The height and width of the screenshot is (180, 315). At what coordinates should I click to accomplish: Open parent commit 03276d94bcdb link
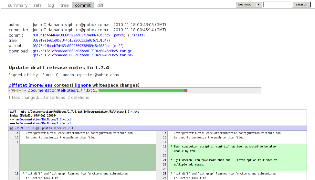[x=71, y=46]
